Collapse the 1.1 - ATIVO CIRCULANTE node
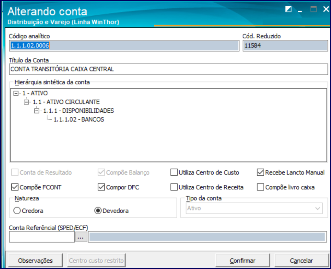 (x=26, y=102)
